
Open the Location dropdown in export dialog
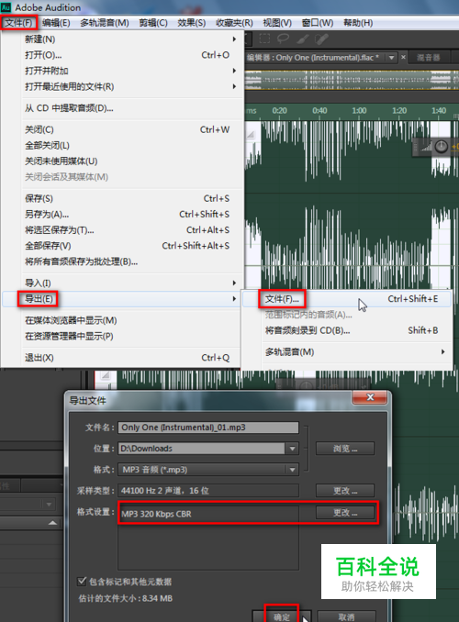[293, 449]
